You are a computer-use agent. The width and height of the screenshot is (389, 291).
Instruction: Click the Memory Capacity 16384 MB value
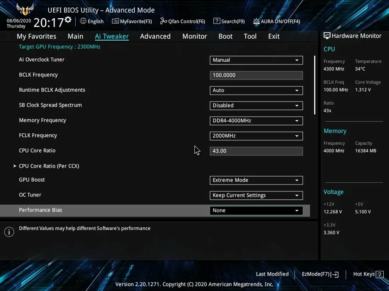(365, 151)
